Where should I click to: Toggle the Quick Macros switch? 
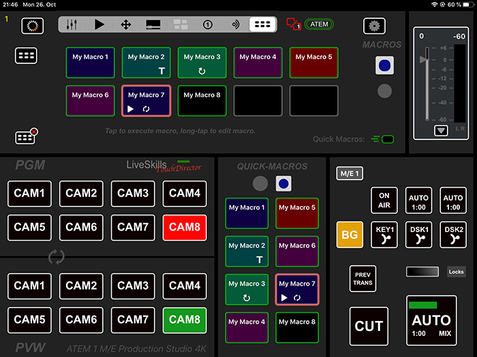pyautogui.click(x=383, y=139)
